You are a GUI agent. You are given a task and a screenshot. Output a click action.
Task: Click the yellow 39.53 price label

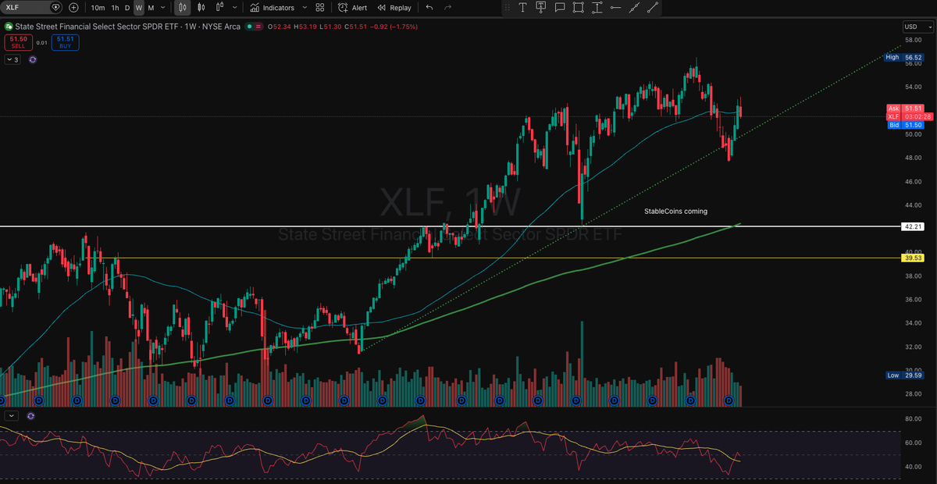click(913, 258)
